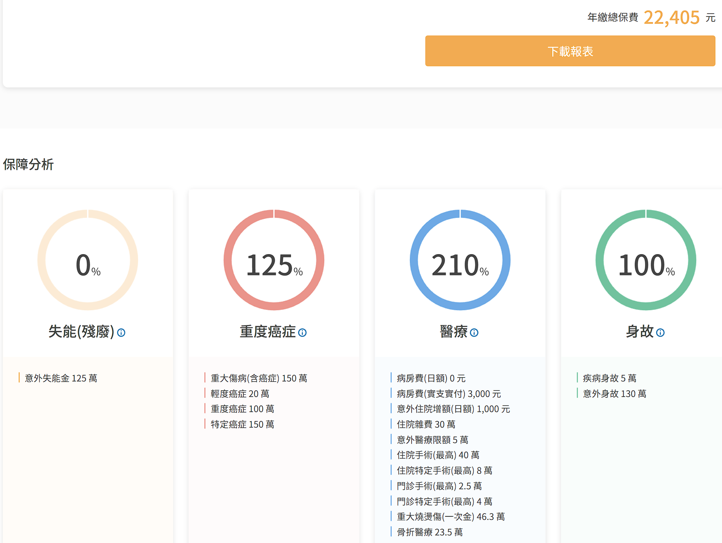Viewport: 722px width, 543px height.
Task: Select the 疾病身故 5 萬 entry
Action: point(609,378)
